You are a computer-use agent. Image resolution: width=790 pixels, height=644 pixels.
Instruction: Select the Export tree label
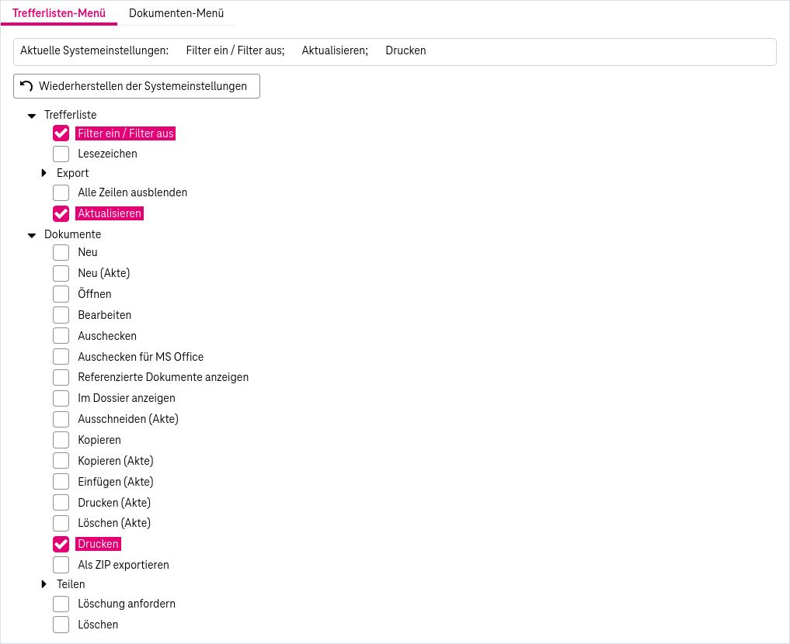(72, 173)
